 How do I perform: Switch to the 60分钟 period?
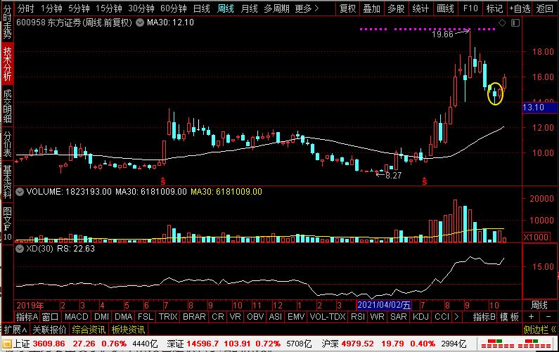coord(174,8)
